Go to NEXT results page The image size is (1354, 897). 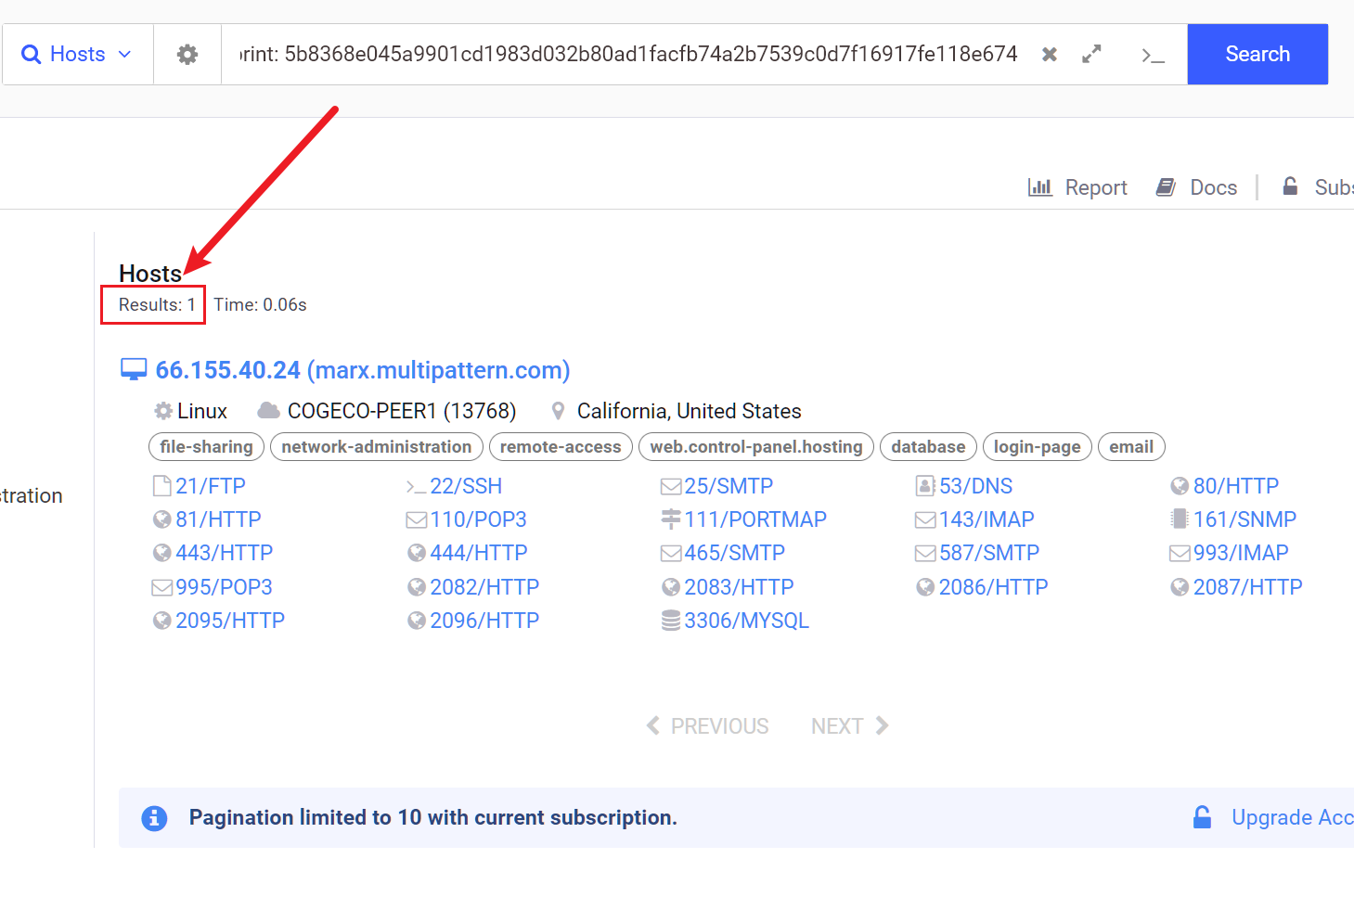point(850,726)
